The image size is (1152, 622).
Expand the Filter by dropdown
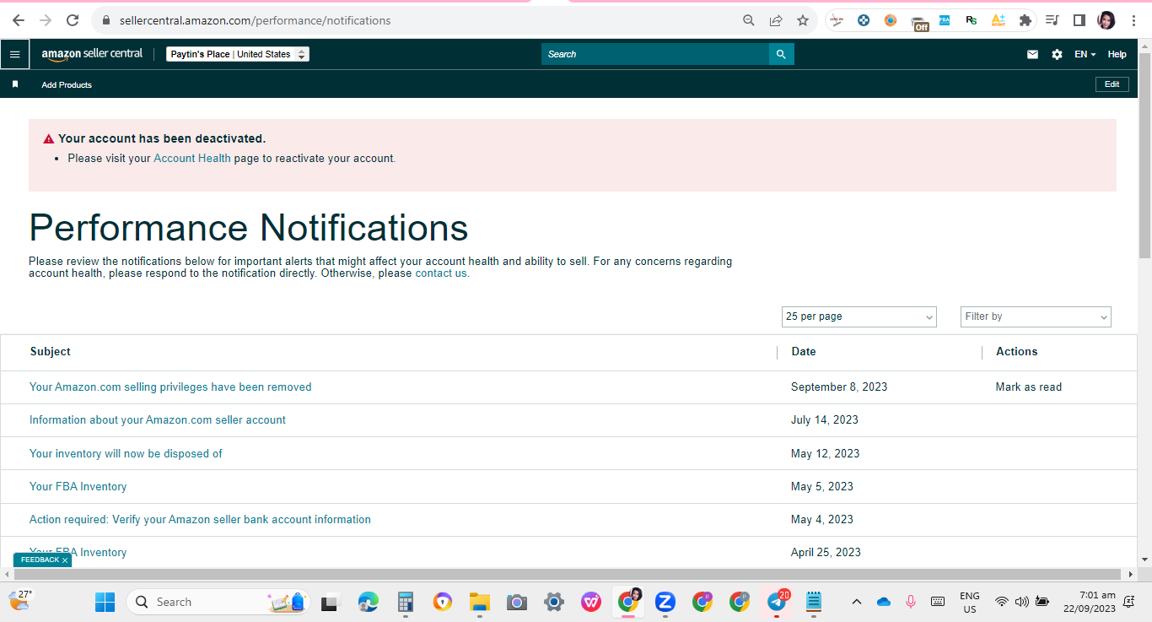pos(1036,316)
